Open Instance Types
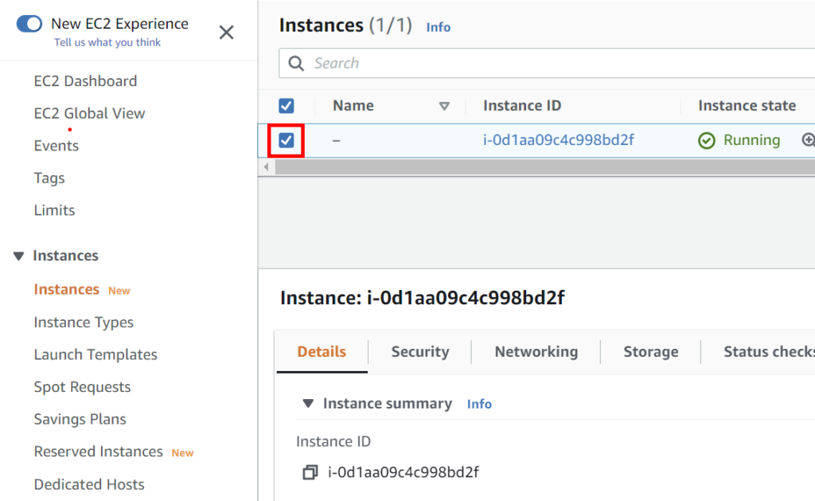The height and width of the screenshot is (501, 815). [x=84, y=323]
